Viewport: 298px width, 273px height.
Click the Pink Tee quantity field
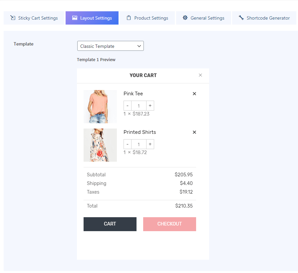coord(139,106)
